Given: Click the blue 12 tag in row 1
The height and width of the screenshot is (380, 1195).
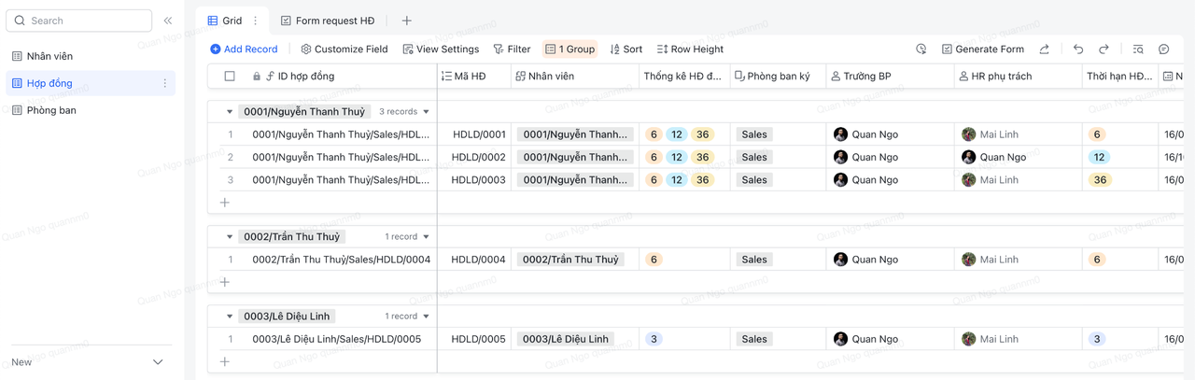Looking at the screenshot, I should (676, 134).
